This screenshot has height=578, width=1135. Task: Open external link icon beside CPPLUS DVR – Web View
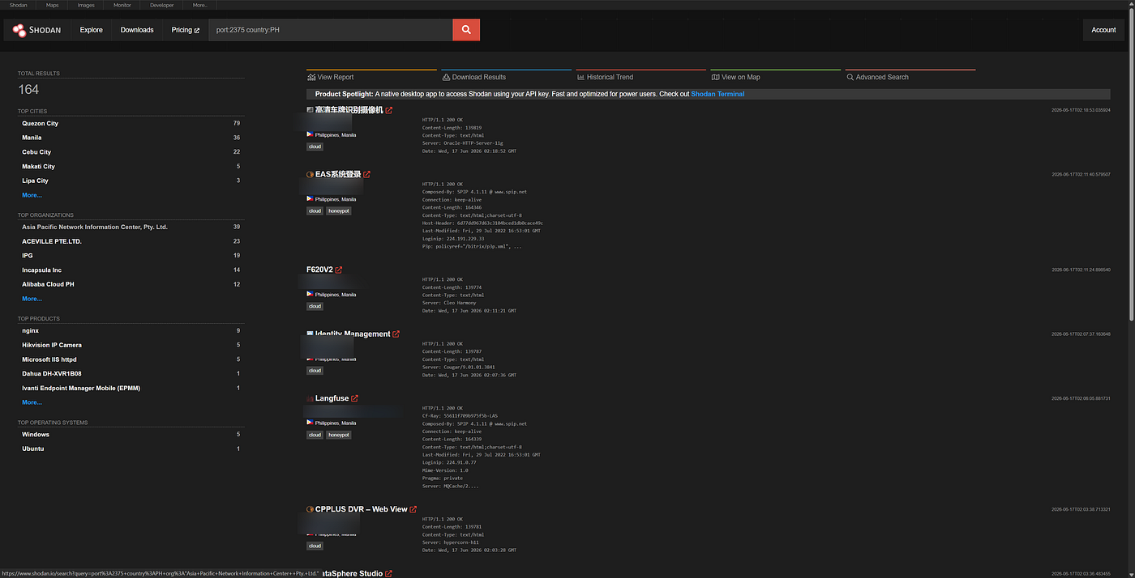coord(413,509)
